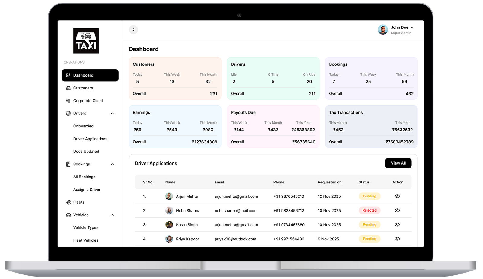
Task: Open Driver Applications from the sidebar
Action: tap(90, 139)
